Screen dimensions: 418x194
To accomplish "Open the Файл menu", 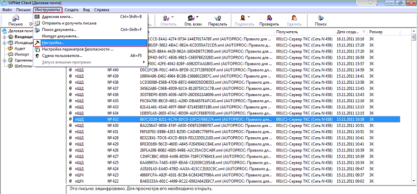I will tap(7, 10).
